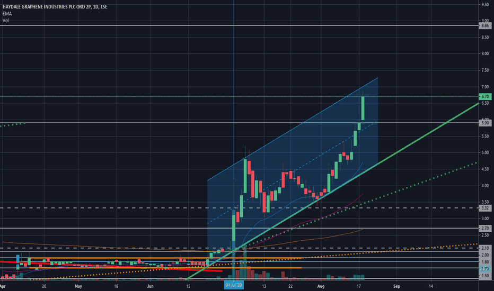Select the latest tall green candlestick near 6.70
494x291 pixels.
click(x=363, y=108)
